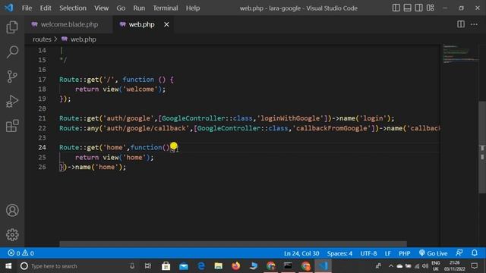This screenshot has width=486, height=273.
Task: Open the Manage gear icon
Action: [12, 235]
